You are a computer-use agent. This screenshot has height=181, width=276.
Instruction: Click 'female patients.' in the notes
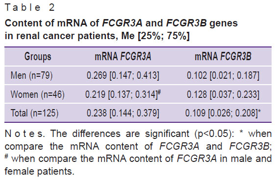coord(39,171)
